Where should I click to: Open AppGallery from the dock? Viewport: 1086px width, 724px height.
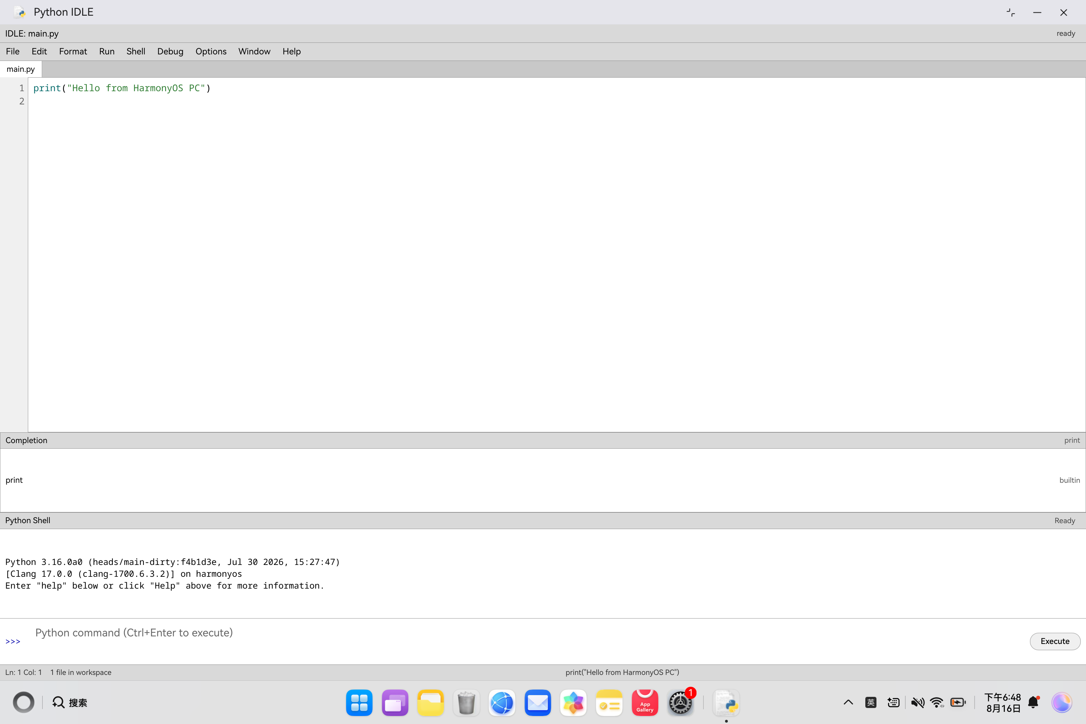[x=645, y=703]
